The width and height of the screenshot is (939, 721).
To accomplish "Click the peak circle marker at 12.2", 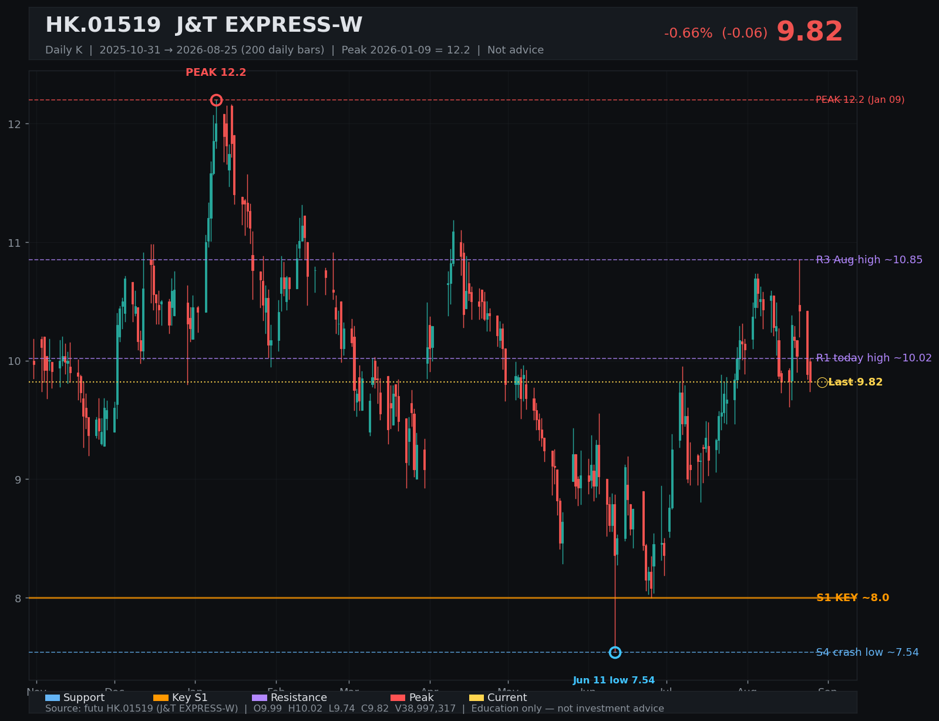I will [x=216, y=100].
